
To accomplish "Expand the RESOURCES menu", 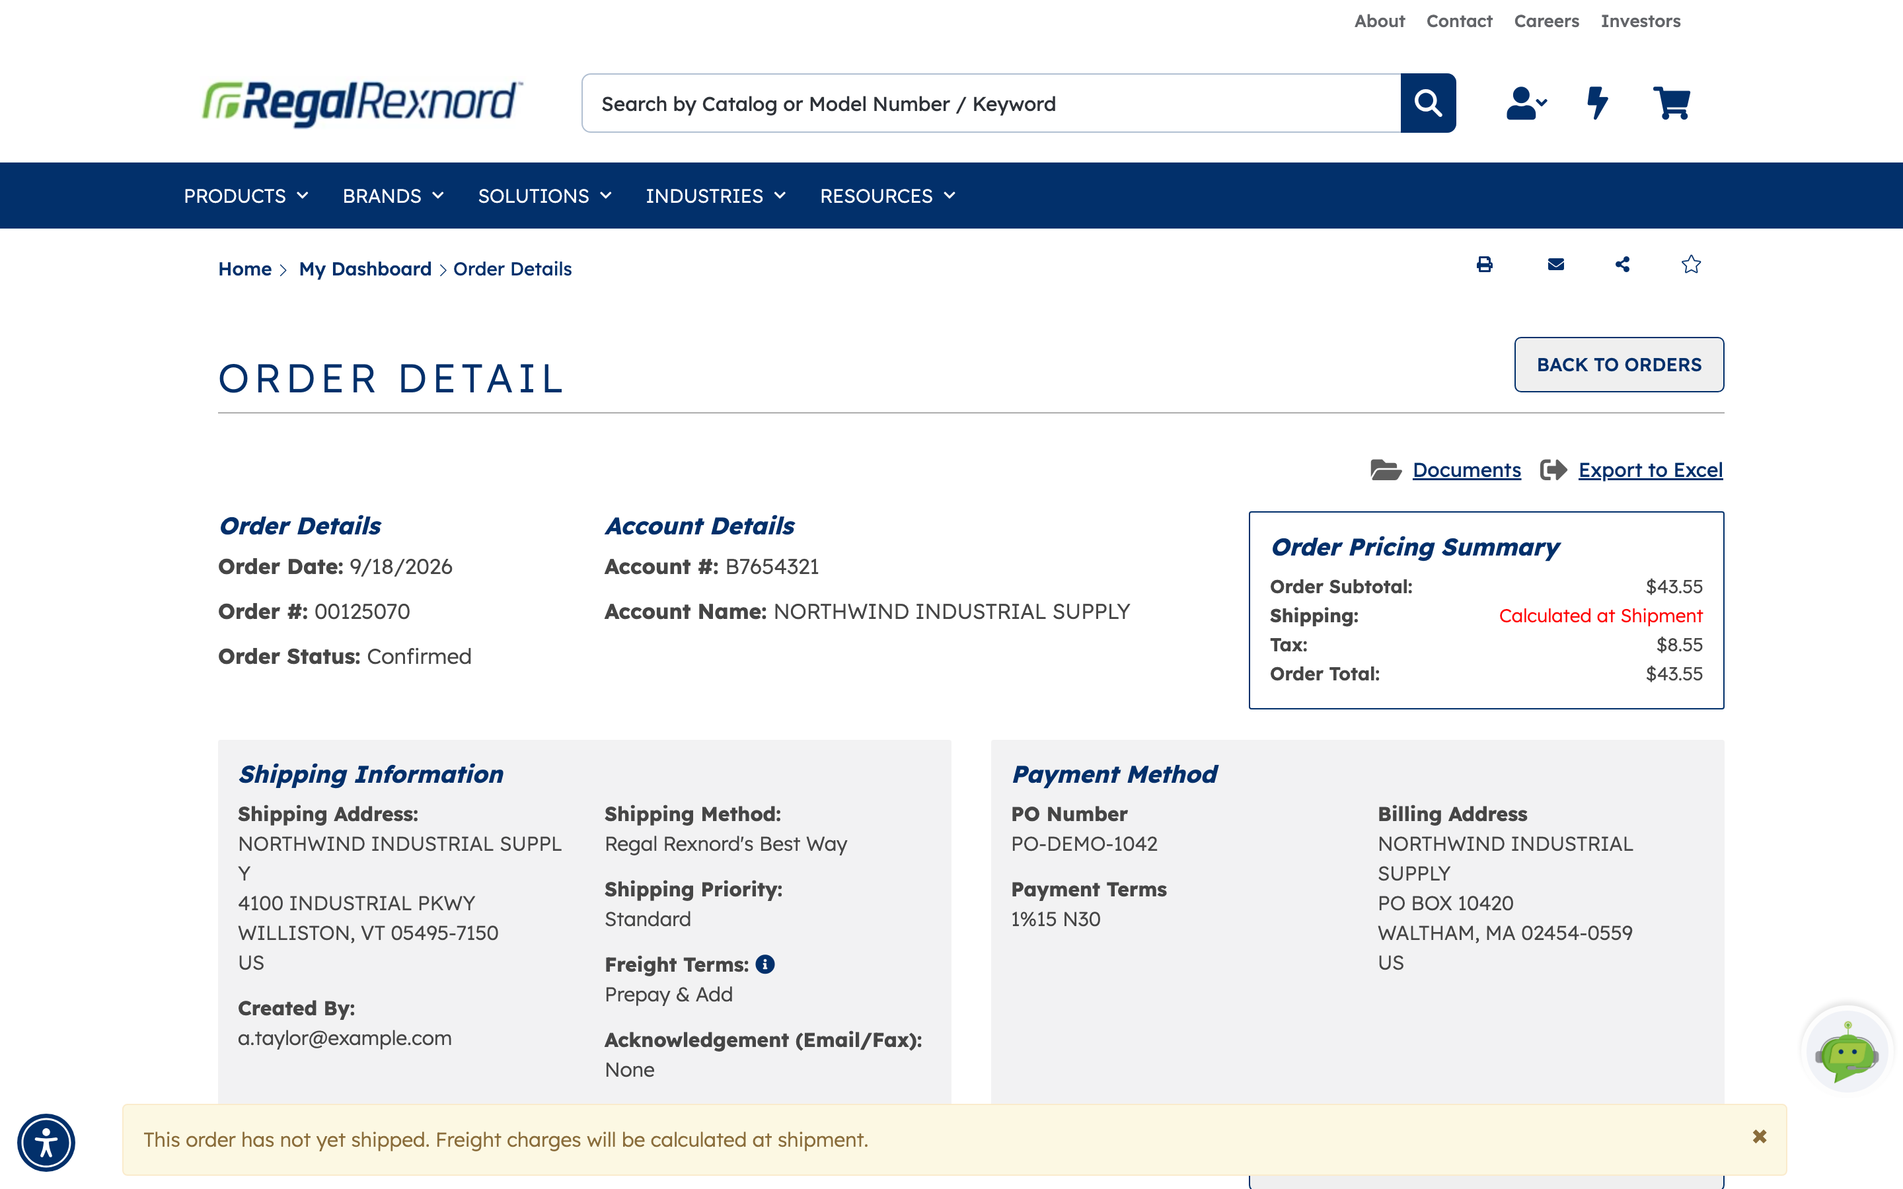I will click(888, 196).
